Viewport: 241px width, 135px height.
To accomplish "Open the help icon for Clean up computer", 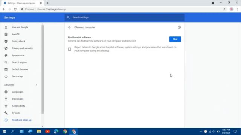I will tap(179, 27).
